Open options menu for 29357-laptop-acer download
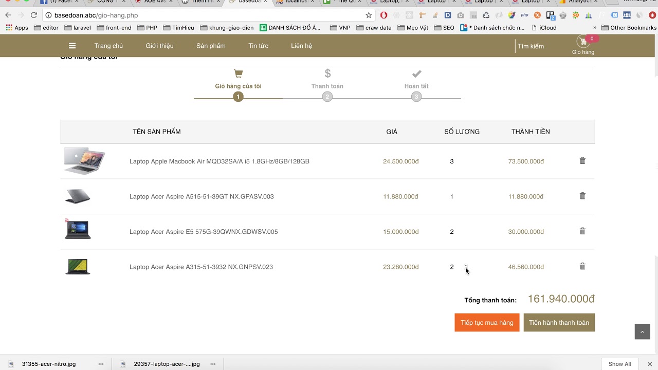 (x=213, y=364)
